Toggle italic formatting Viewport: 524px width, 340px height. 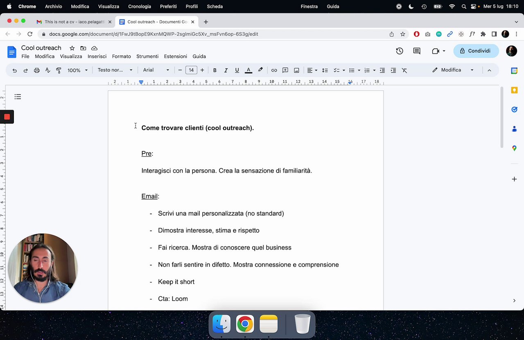[x=226, y=70]
